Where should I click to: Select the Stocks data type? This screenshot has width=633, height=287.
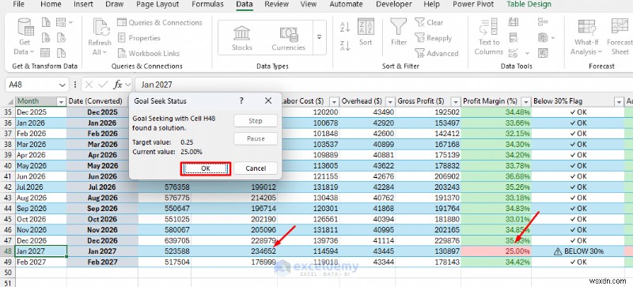(x=242, y=38)
